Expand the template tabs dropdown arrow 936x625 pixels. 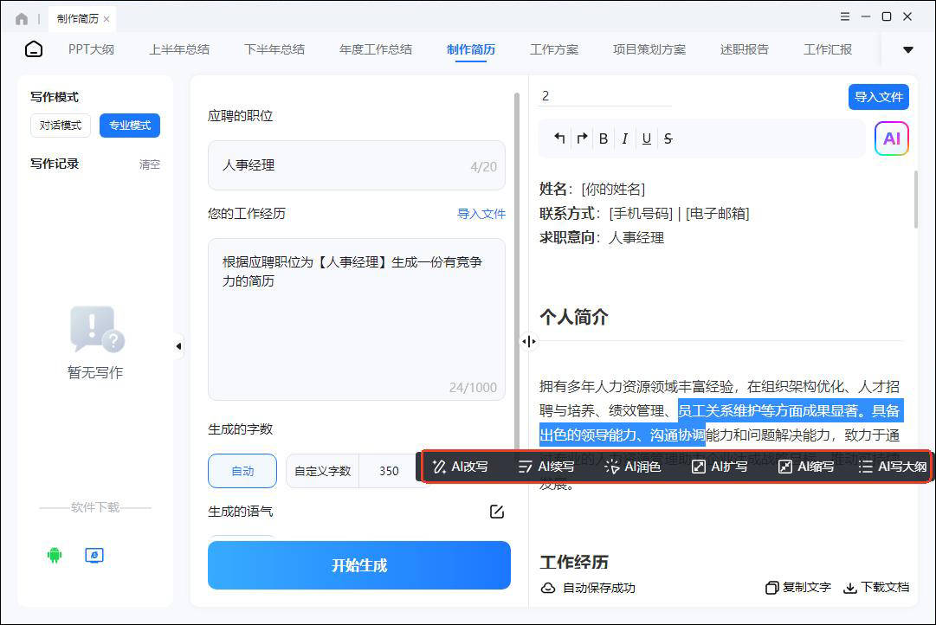[907, 50]
